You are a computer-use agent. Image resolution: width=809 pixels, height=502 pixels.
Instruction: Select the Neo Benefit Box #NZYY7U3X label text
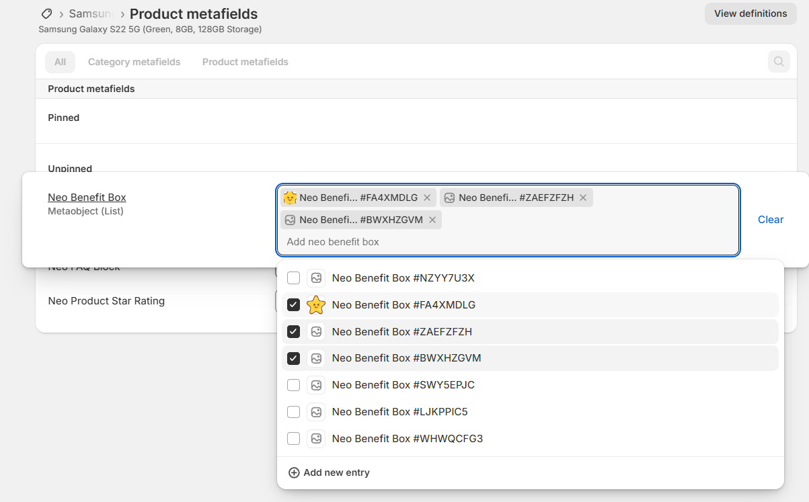[403, 278]
